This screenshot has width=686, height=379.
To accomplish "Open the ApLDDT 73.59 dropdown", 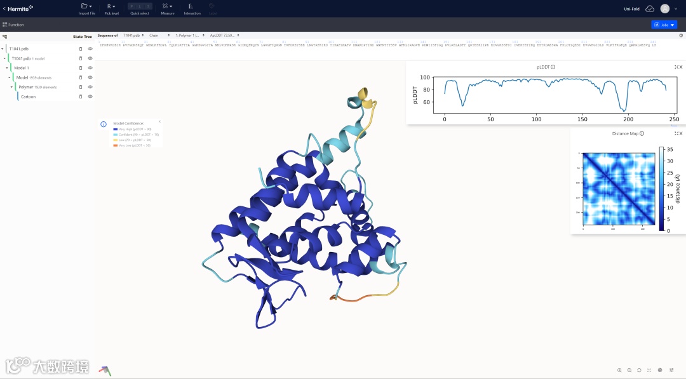I will [224, 36].
